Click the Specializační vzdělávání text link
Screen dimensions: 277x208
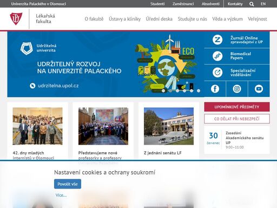[243, 73]
